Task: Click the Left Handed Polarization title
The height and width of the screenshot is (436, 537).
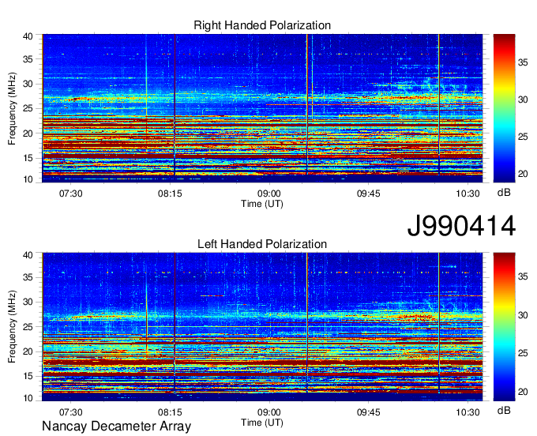Action: (x=262, y=244)
